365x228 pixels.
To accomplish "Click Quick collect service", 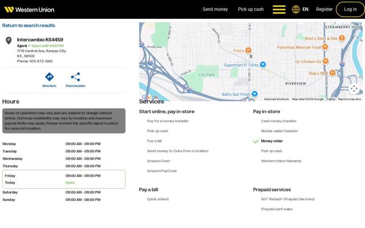I will [157, 199].
